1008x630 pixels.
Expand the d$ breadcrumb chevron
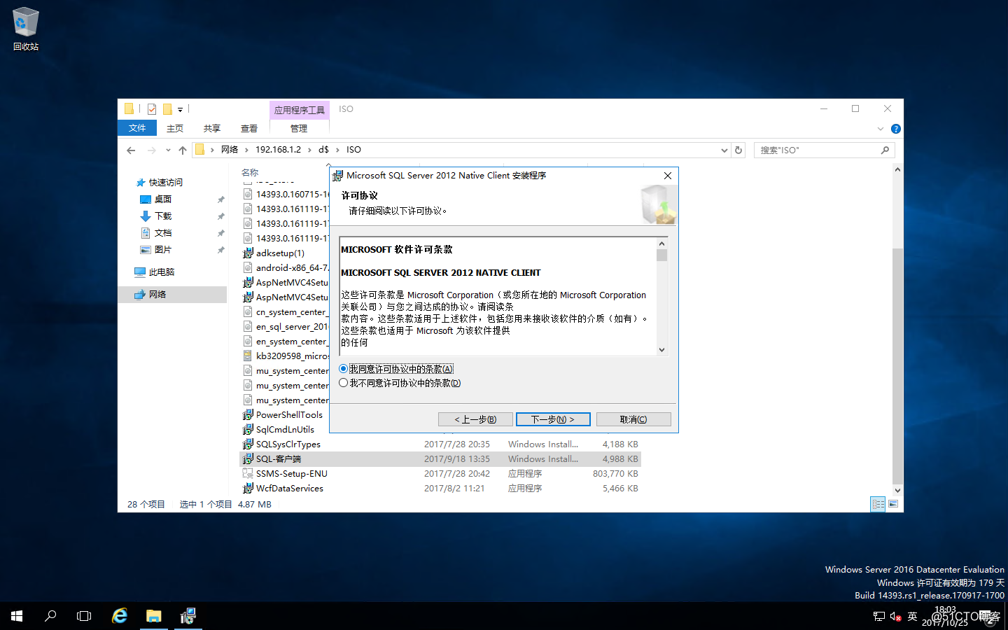pos(337,150)
